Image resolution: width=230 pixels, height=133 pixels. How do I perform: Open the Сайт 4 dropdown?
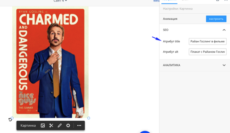pyautogui.click(x=60, y=1)
